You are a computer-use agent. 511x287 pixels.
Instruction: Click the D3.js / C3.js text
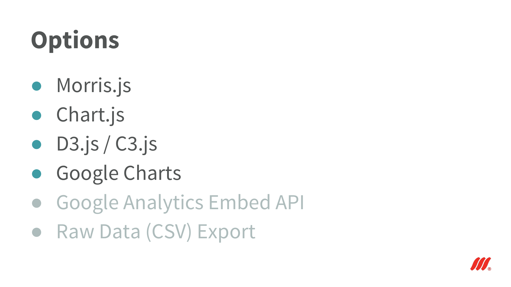point(107,145)
